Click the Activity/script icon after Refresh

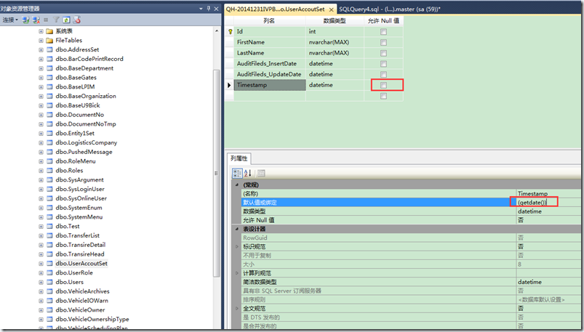(76, 20)
